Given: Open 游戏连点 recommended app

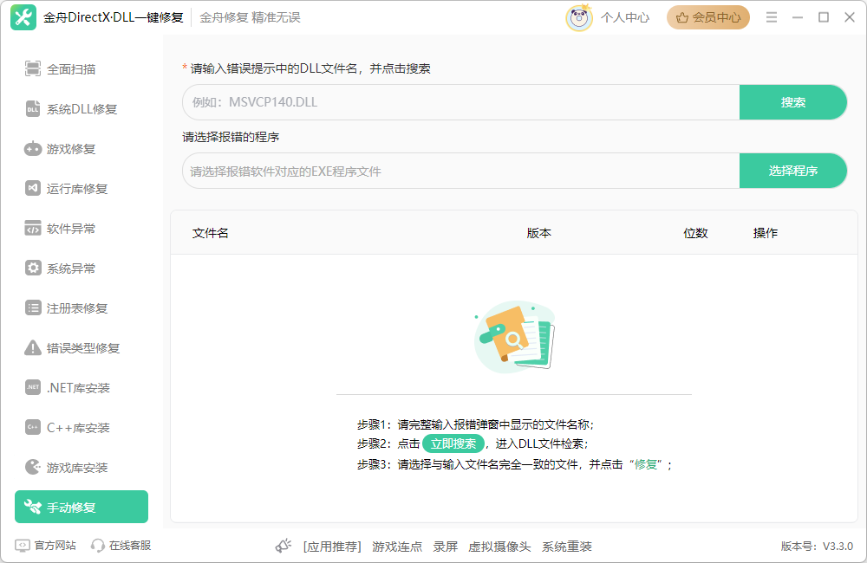Looking at the screenshot, I should 397,547.
